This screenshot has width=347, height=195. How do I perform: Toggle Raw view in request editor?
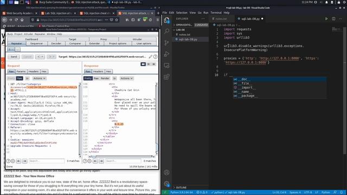[x=20, y=78]
